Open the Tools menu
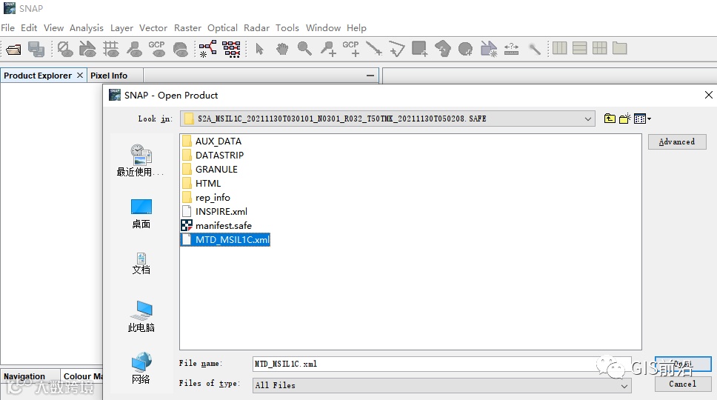The width and height of the screenshot is (717, 400). tap(287, 28)
